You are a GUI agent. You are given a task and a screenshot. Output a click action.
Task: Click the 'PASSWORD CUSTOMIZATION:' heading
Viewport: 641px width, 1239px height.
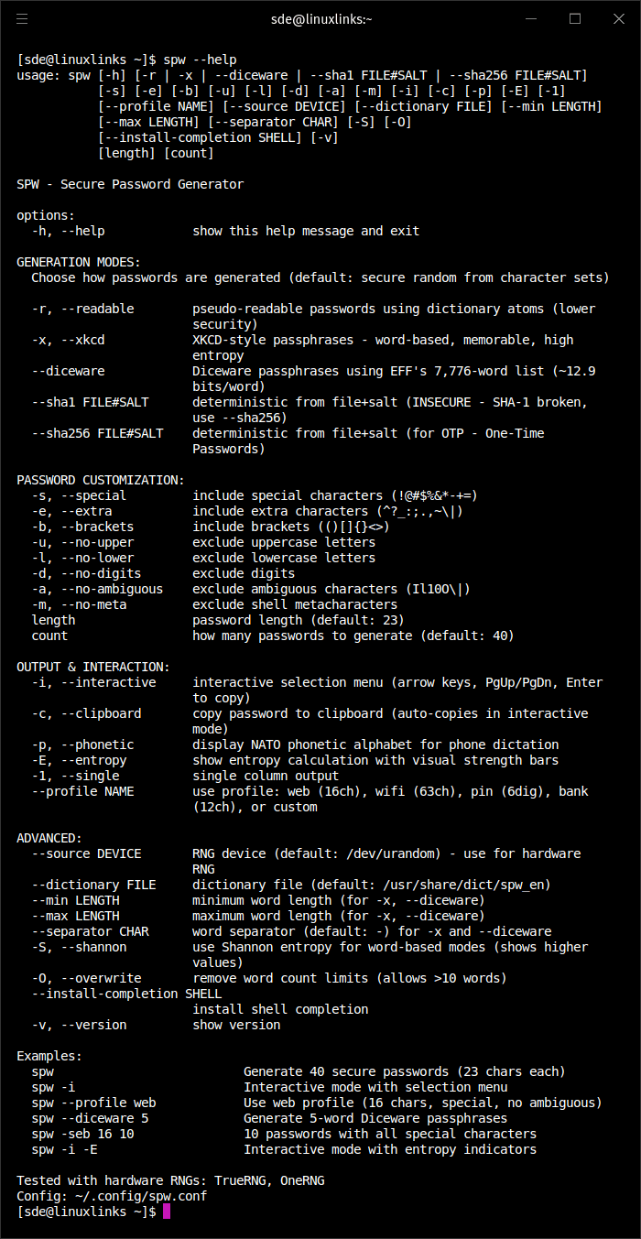tap(101, 480)
